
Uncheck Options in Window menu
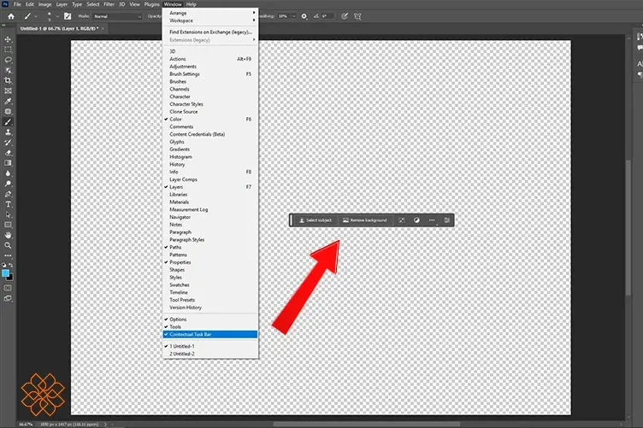(x=210, y=319)
